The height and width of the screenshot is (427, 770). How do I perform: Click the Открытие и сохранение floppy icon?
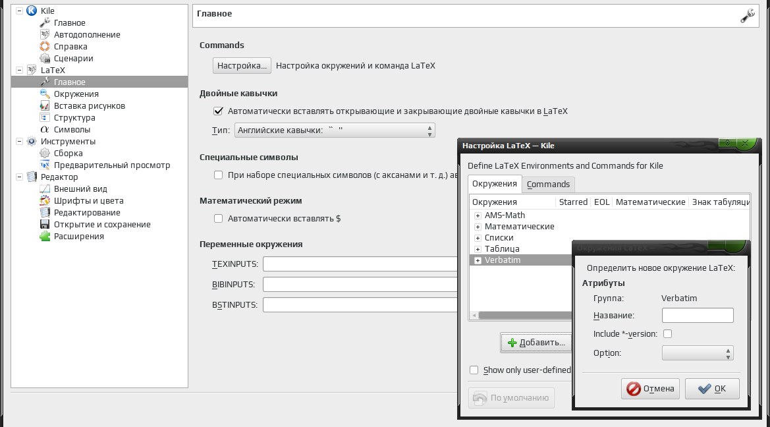pos(45,224)
